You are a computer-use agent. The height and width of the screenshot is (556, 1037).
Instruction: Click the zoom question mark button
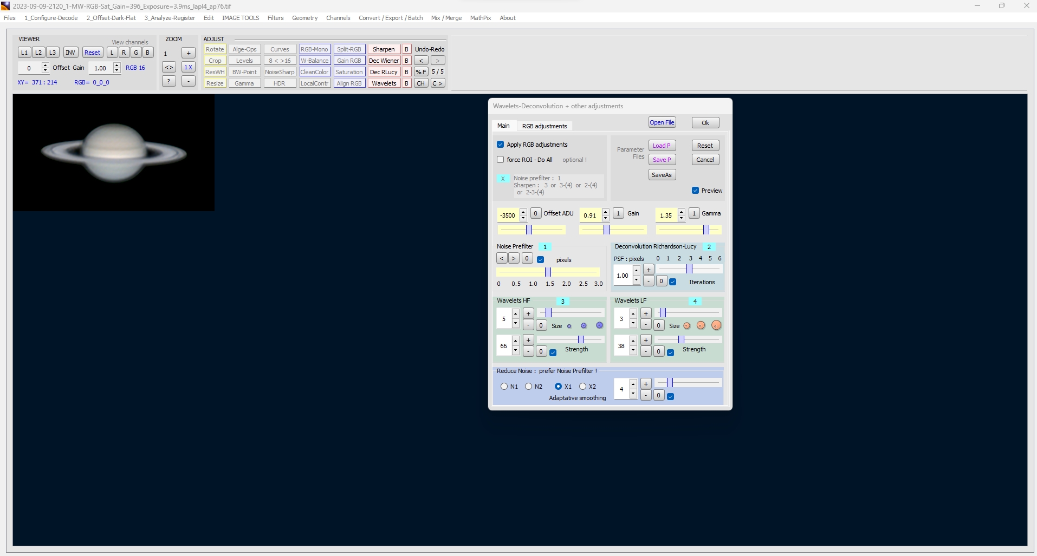169,81
